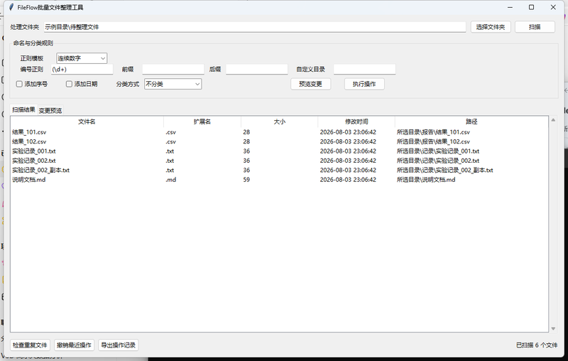Focus the 自定义目录 input field

[x=364, y=69]
